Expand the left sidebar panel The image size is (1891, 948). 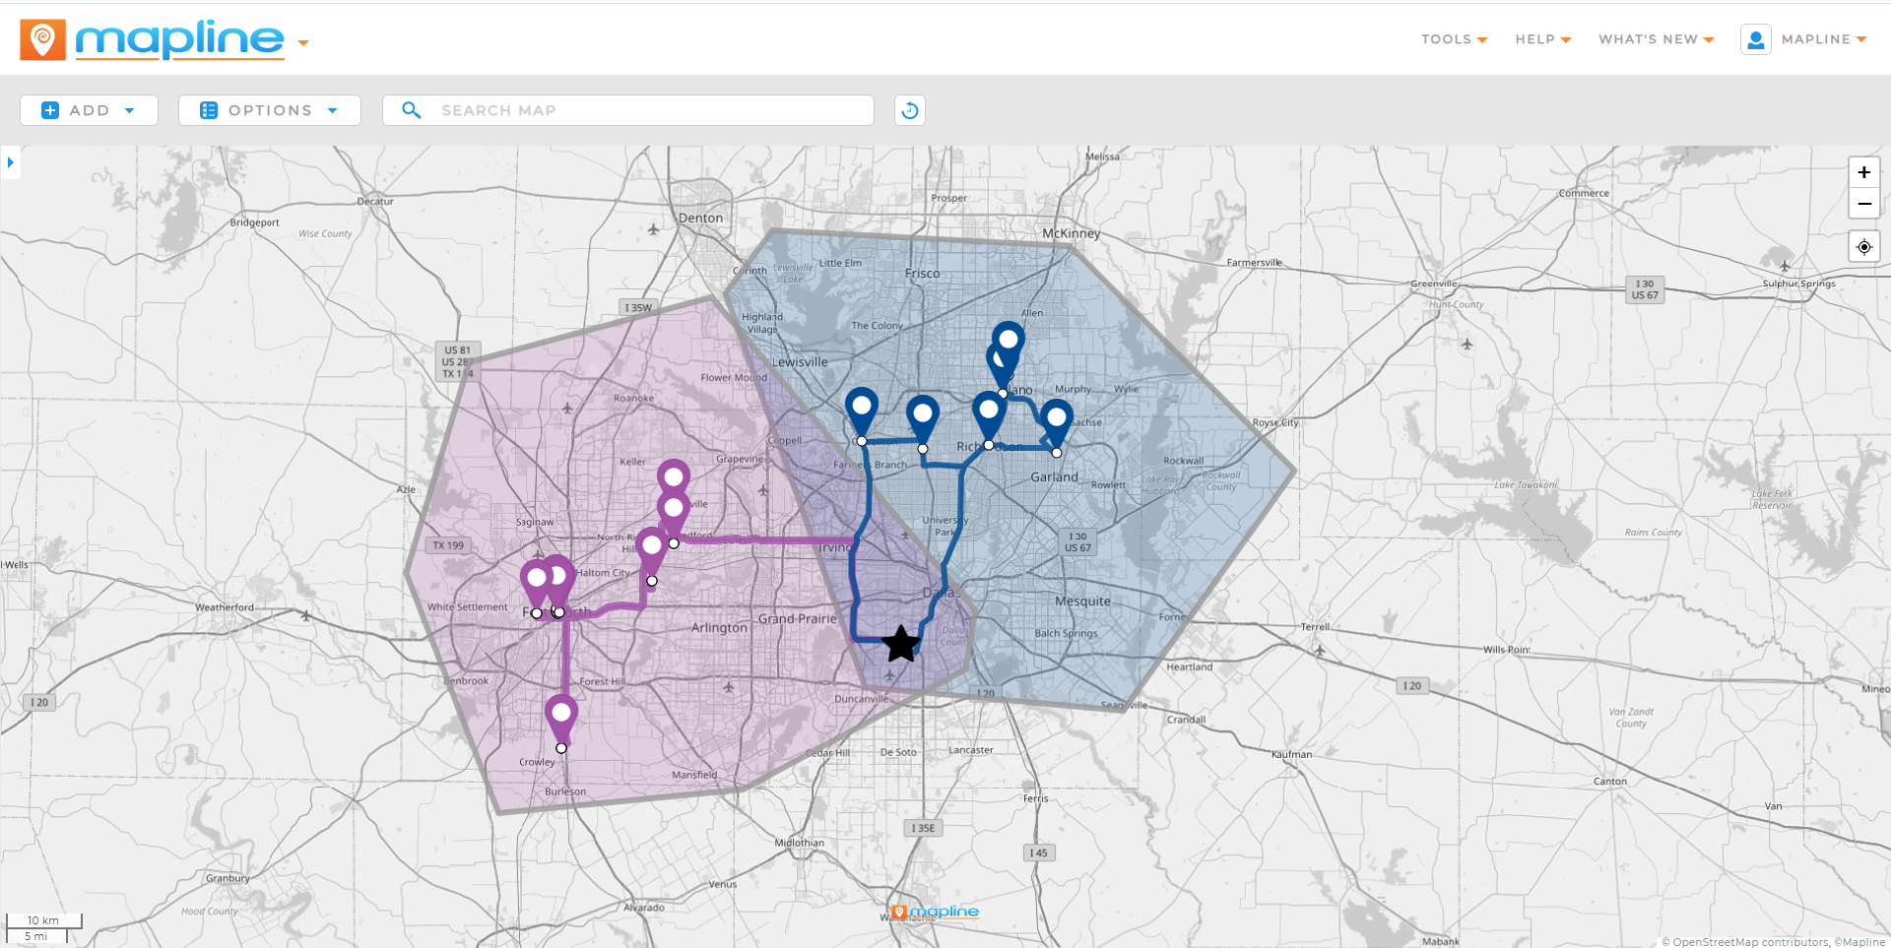(x=10, y=162)
